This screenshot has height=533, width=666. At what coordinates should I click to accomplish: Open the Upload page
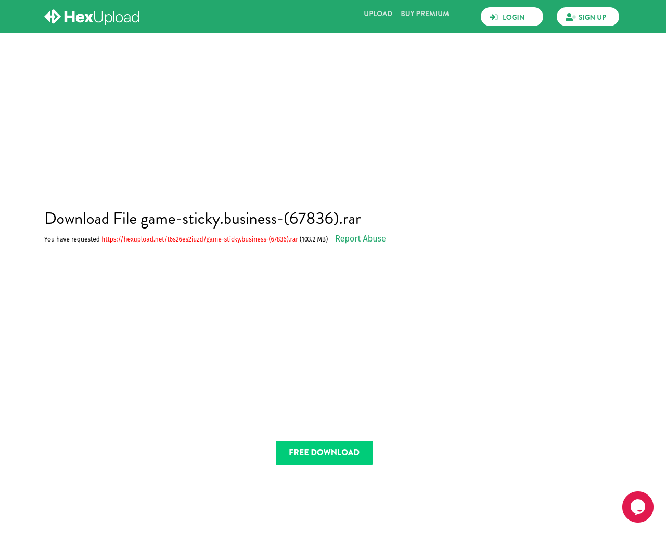tap(378, 14)
